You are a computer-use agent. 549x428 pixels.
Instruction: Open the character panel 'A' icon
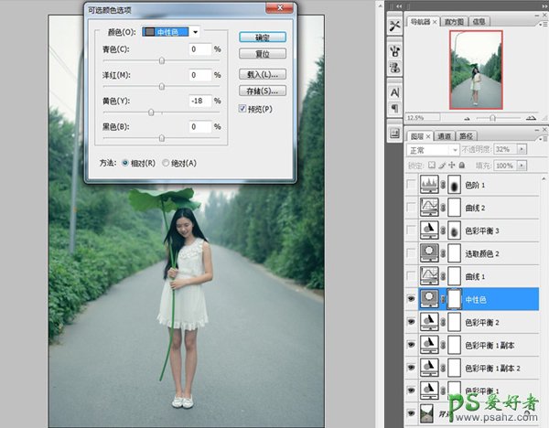(394, 92)
